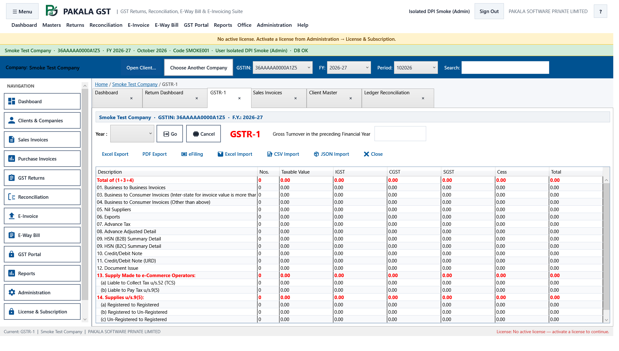
Task: Click Excel Import in toolbar
Action: (235, 154)
